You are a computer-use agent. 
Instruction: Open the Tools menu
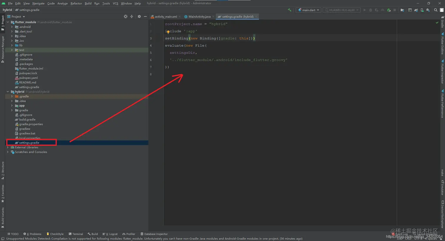pos(106,3)
